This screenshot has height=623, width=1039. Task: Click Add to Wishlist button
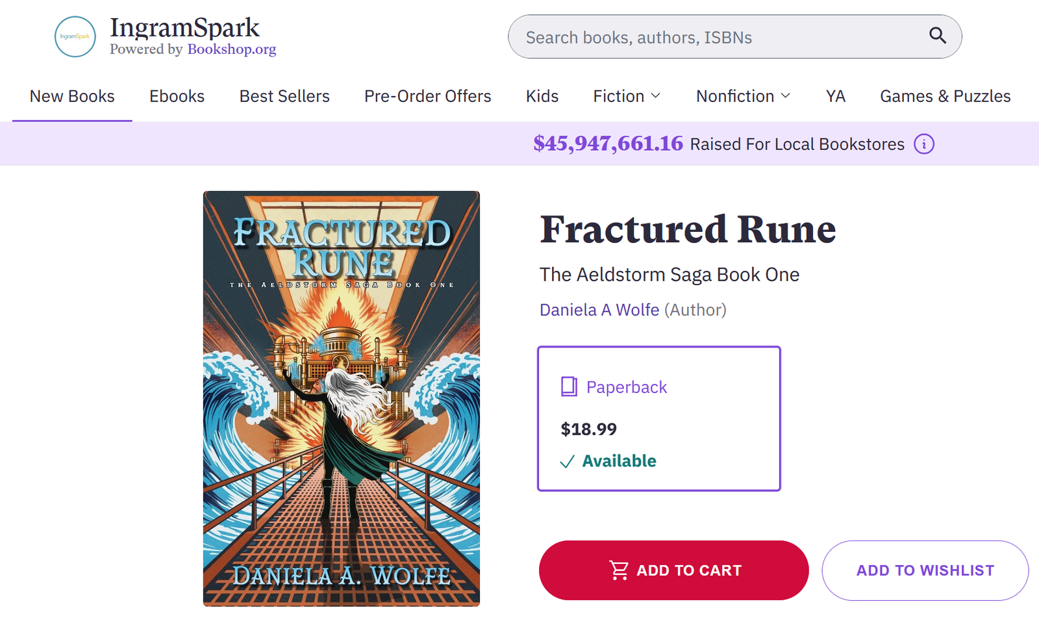pos(925,570)
